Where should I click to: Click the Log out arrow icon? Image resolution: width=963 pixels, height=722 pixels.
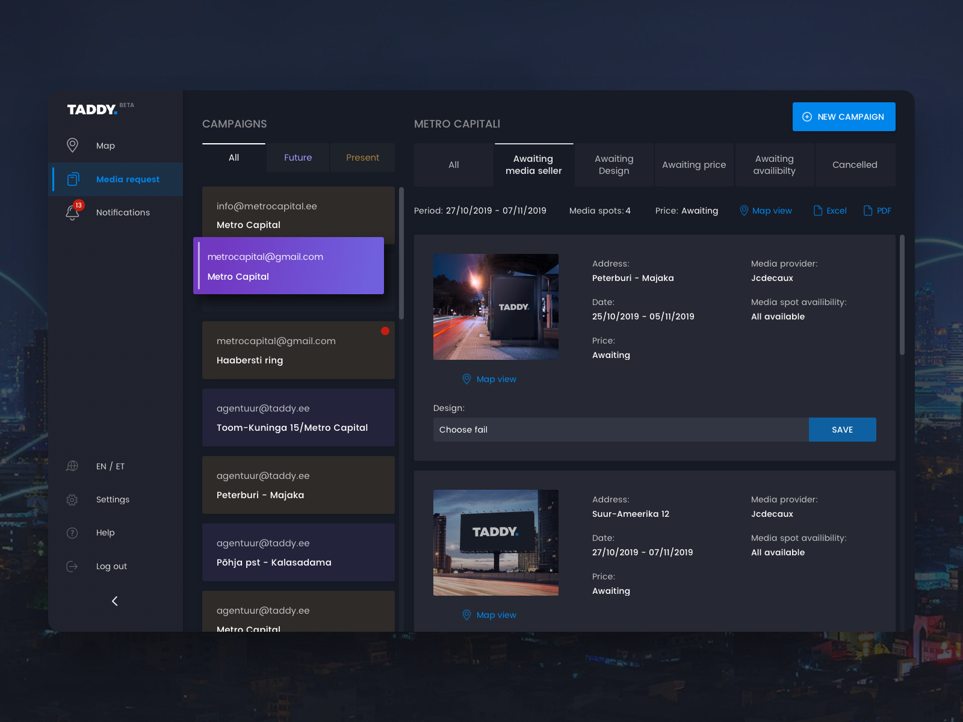pyautogui.click(x=72, y=566)
